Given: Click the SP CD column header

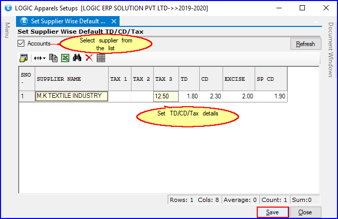Looking at the screenshot, I should [271, 79].
